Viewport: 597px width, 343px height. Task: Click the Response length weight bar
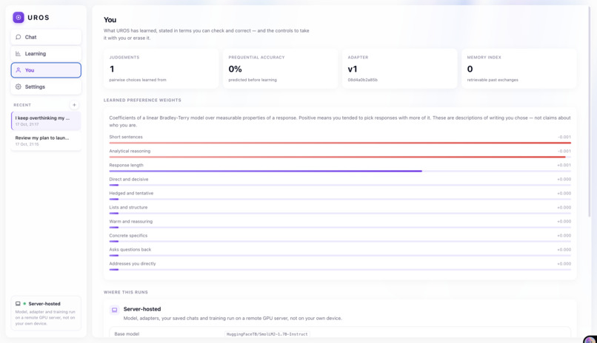340,171
